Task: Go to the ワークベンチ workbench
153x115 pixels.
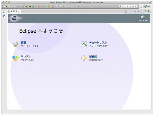Action: point(142,18)
